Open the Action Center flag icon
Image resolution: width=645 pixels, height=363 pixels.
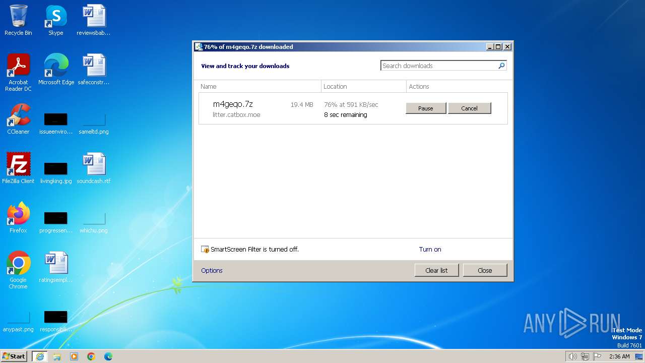tap(597, 356)
